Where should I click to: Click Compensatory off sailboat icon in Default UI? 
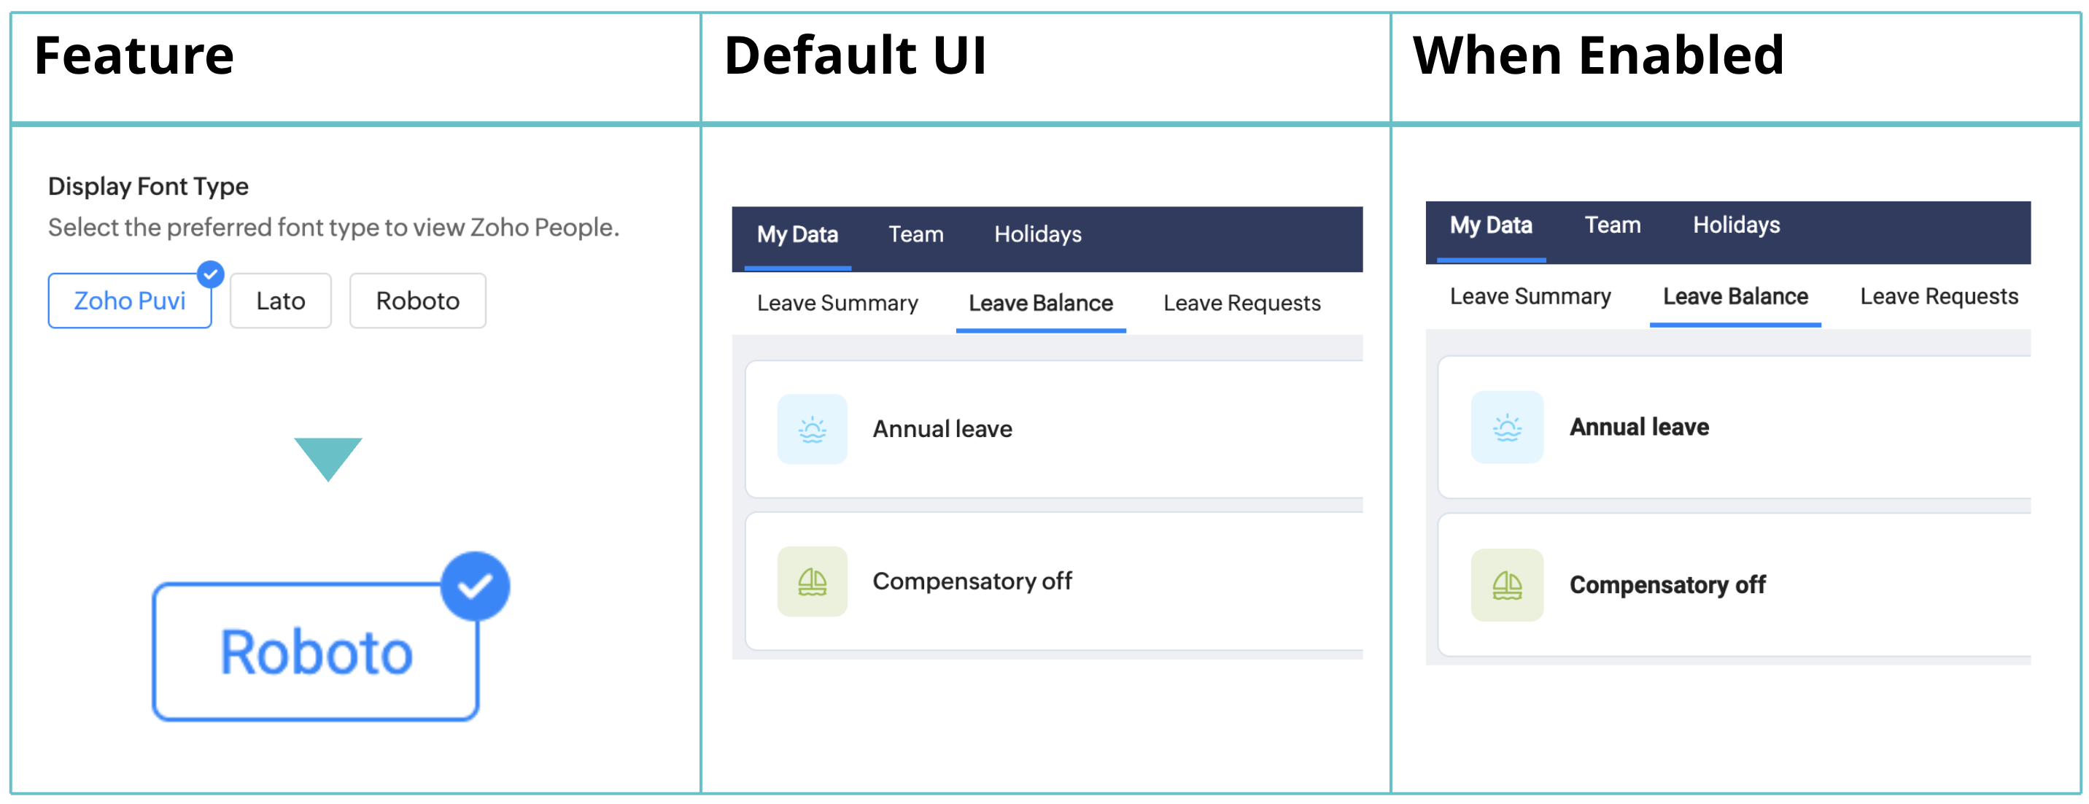tap(812, 581)
